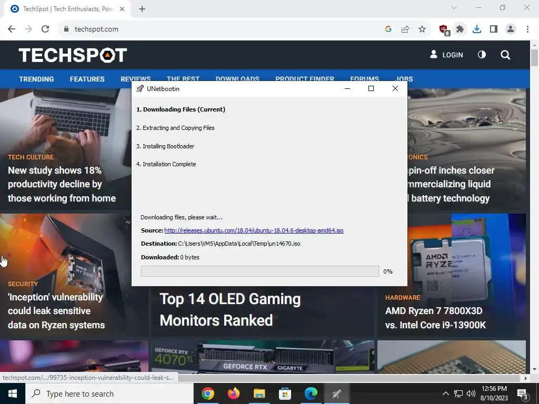Click the Google icon in the address bar
Viewport: 539px width, 404px height.
[388, 29]
